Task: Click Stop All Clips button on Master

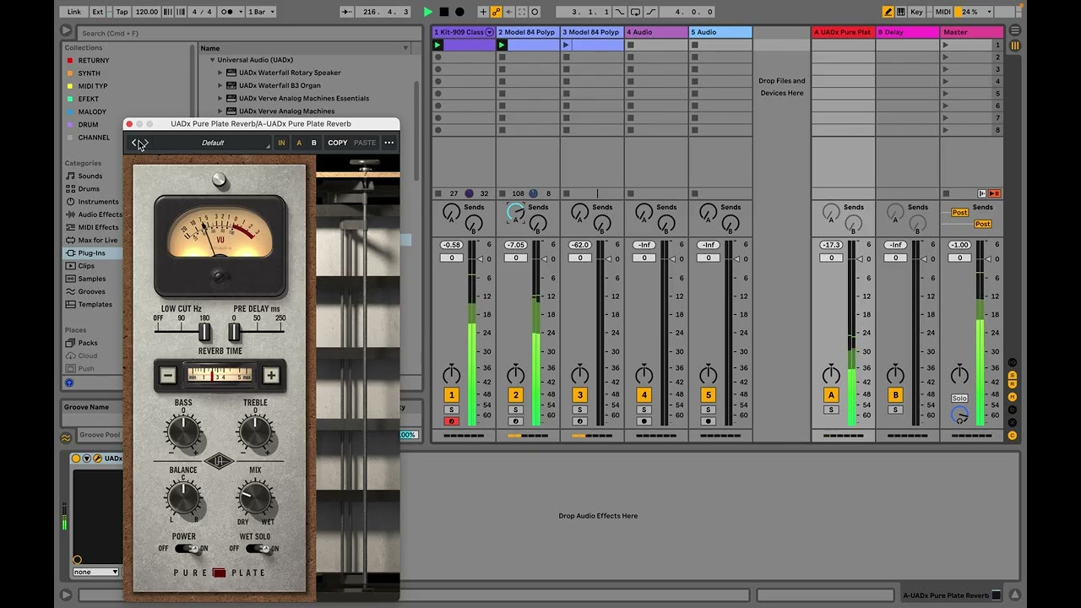Action: [x=946, y=193]
